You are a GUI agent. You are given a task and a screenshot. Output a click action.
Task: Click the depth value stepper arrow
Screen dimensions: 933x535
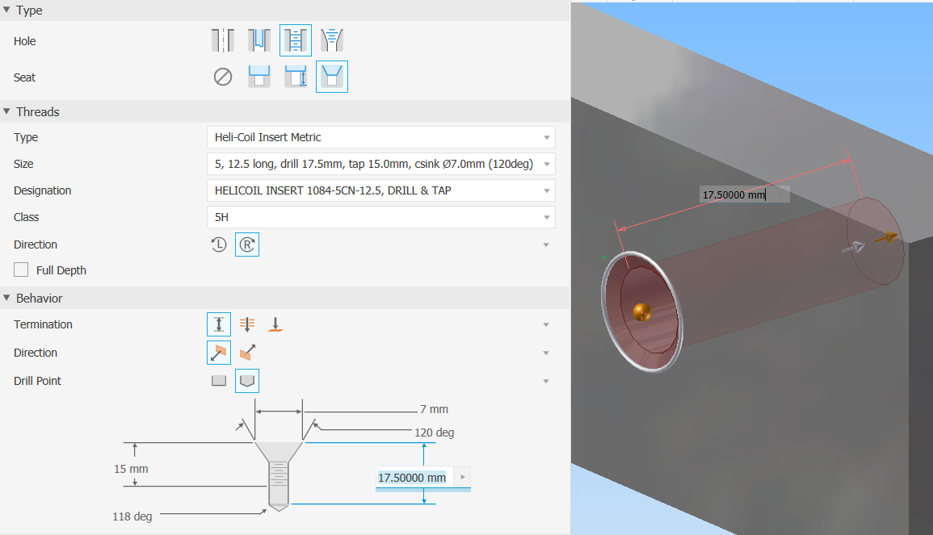pos(461,478)
